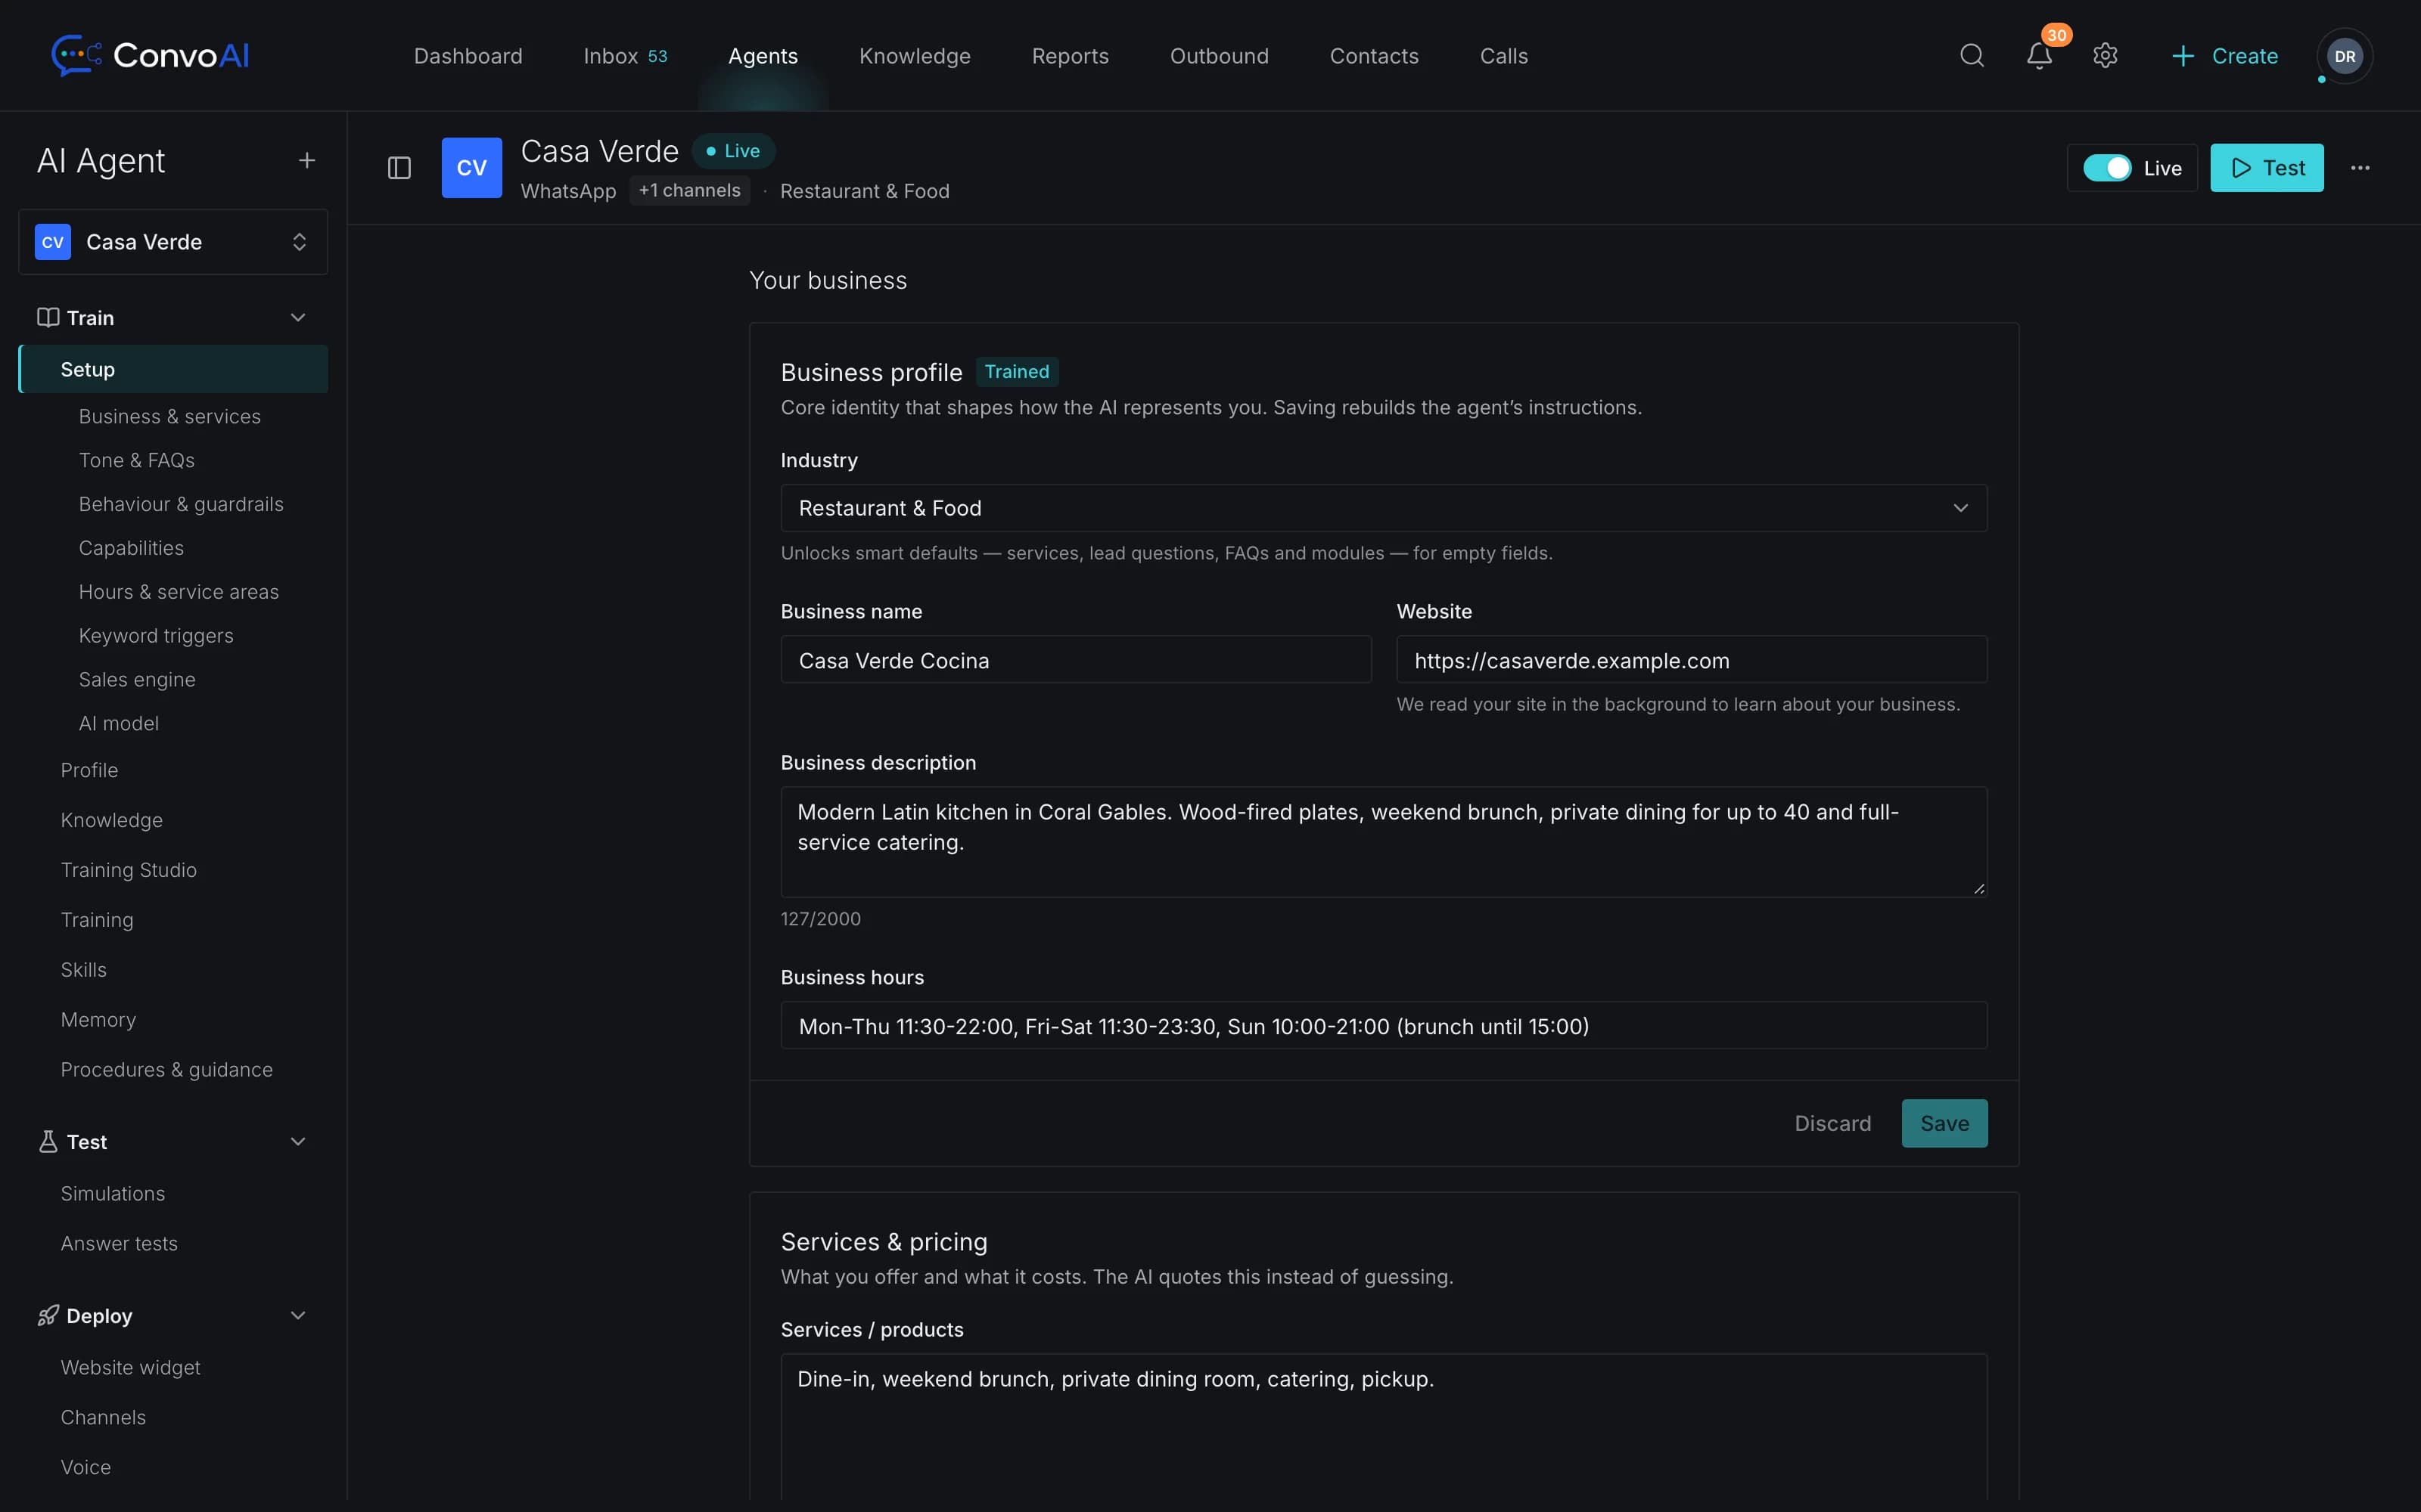This screenshot has height=1512, width=2421.
Task: Click the ConvoAI logo
Action: (x=150, y=55)
